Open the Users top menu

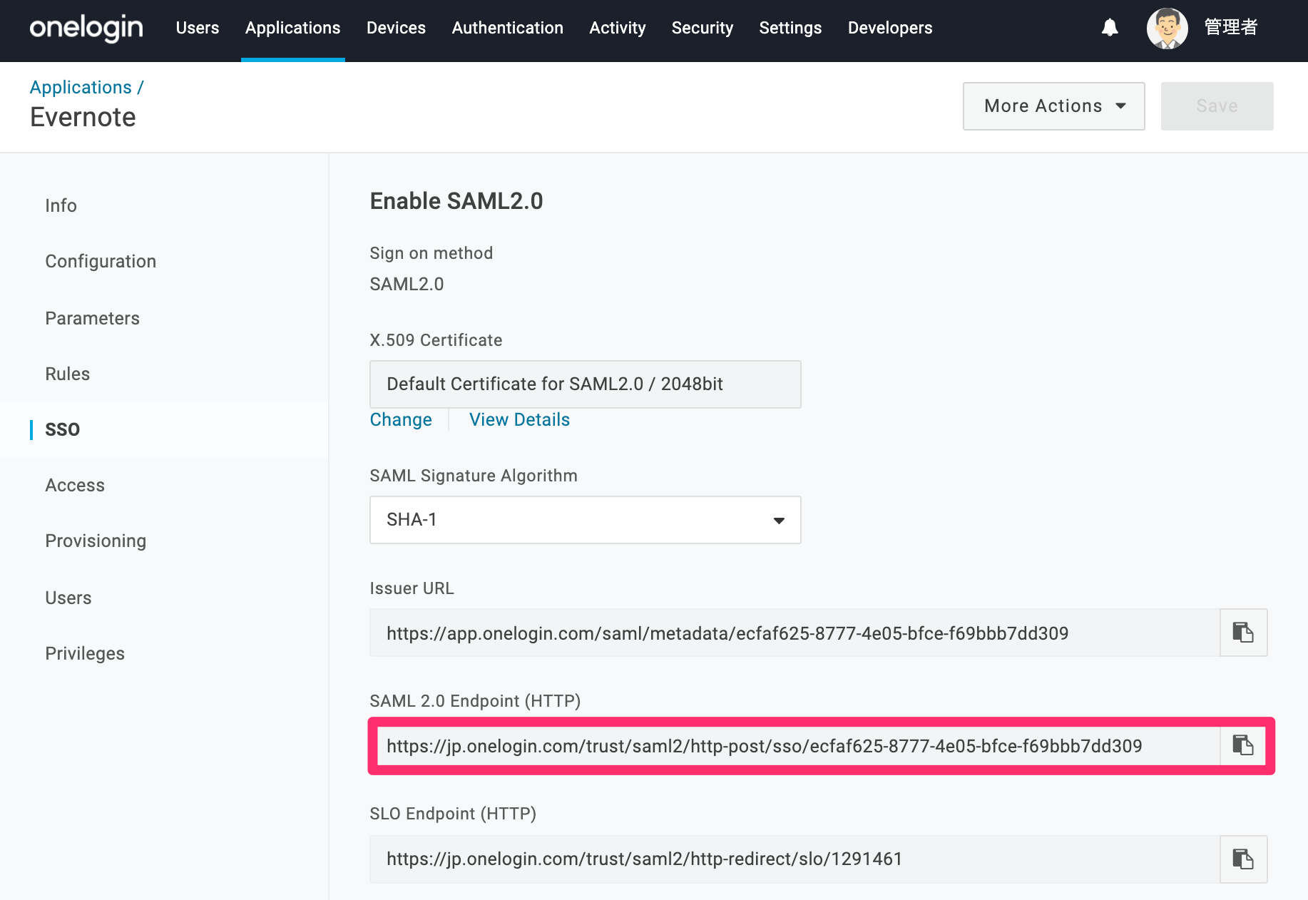[x=198, y=28]
